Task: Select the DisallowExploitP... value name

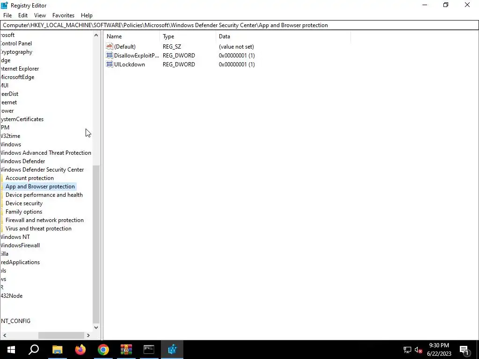Action: click(x=137, y=56)
